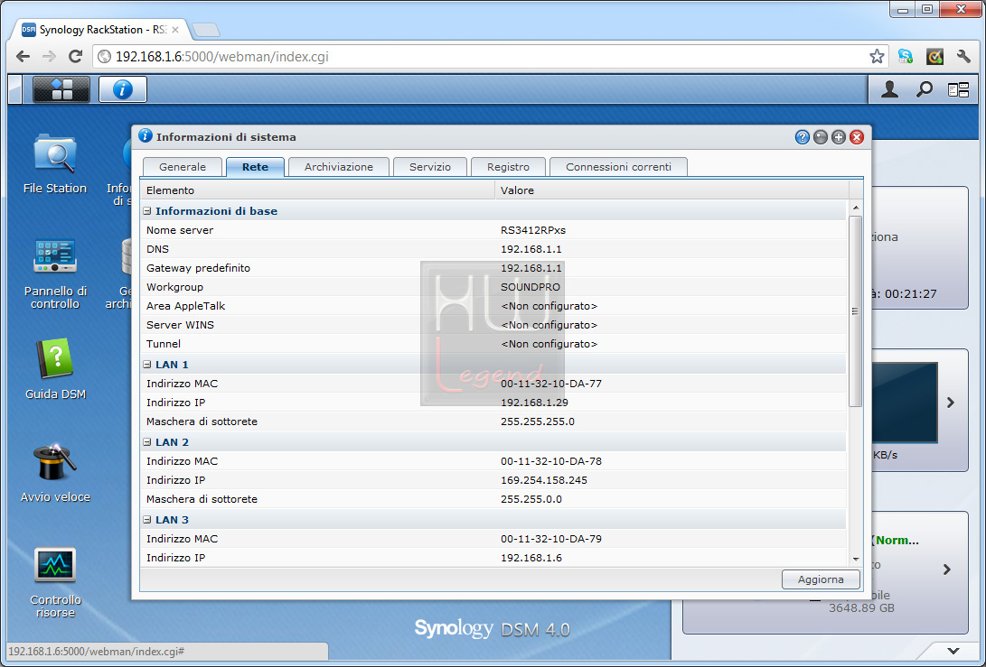This screenshot has width=986, height=667.
Task: Open the browser wrench menu
Action: 963,57
